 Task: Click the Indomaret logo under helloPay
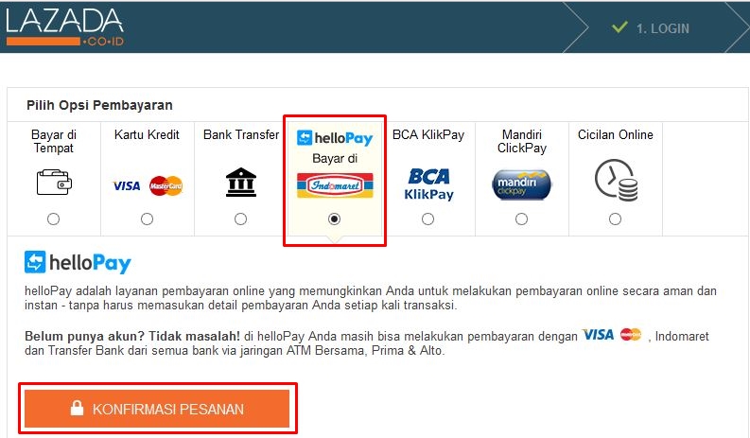tap(335, 185)
